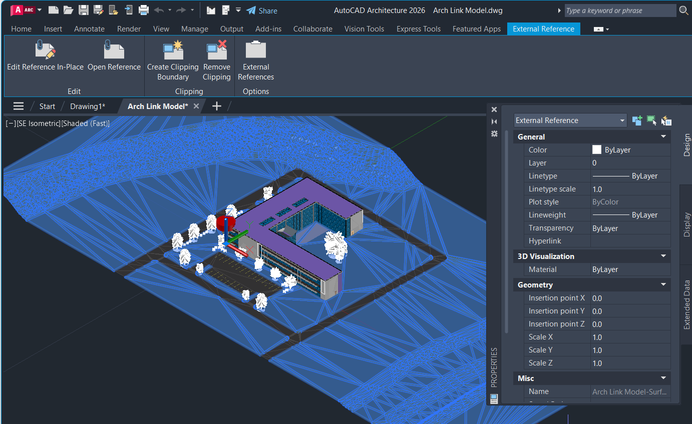Image resolution: width=692 pixels, height=424 pixels.
Task: Collapse the Geometry properties section
Action: point(663,284)
